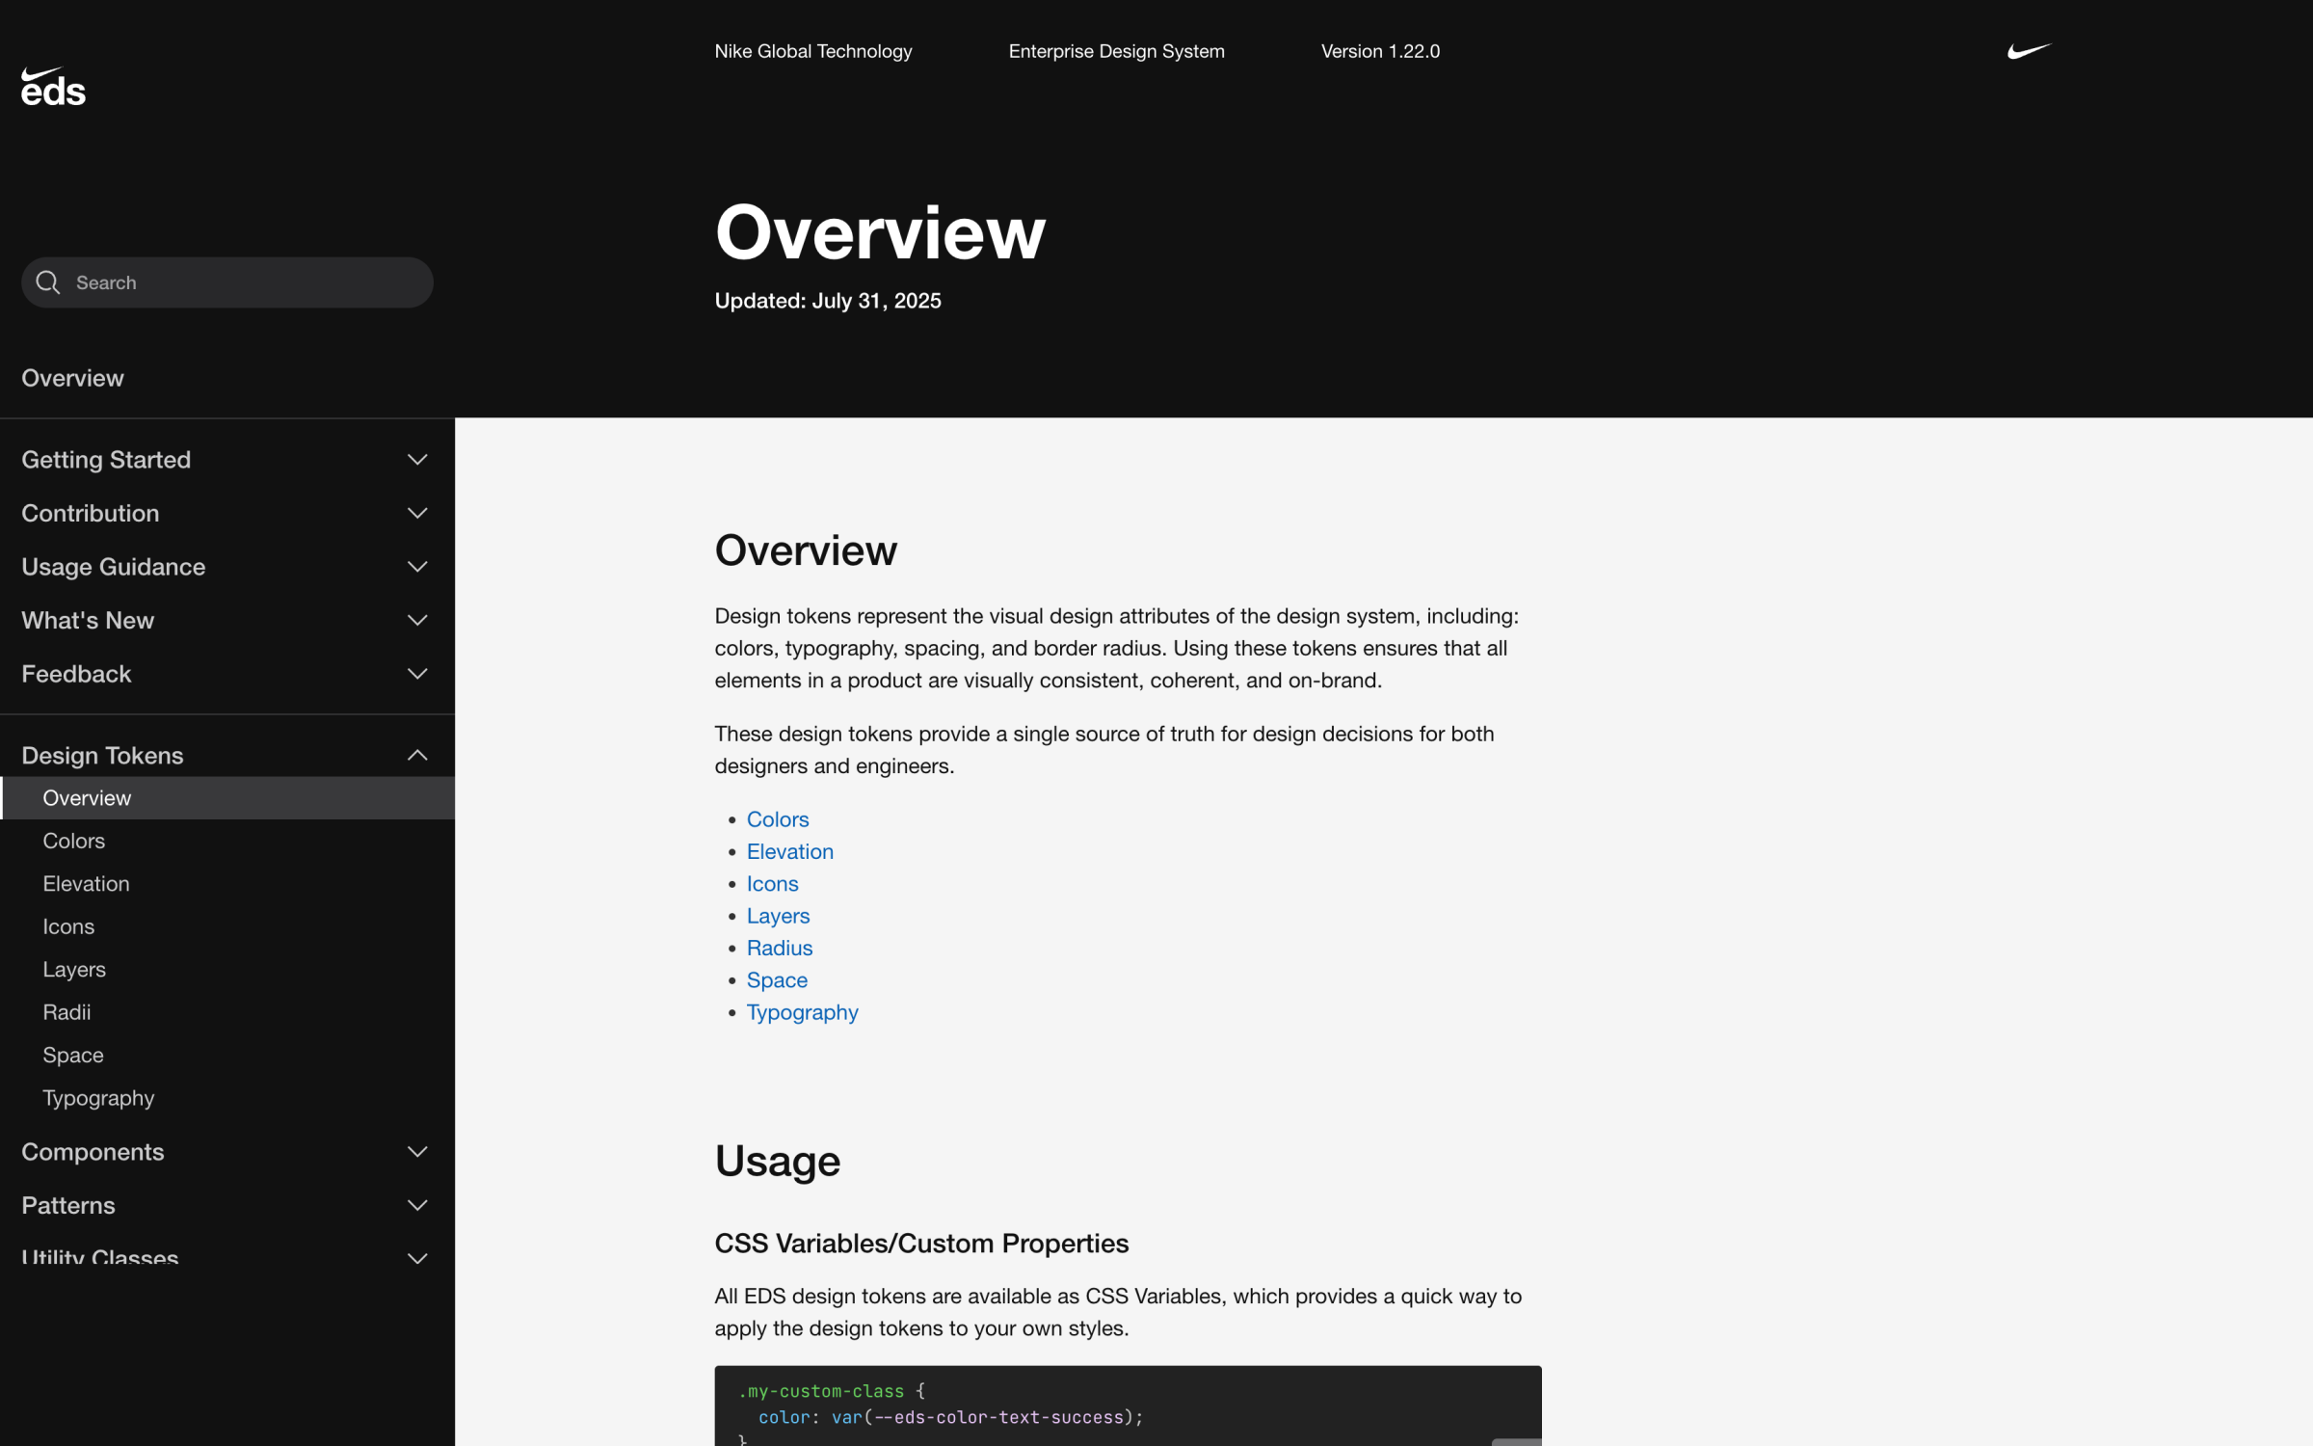Collapse the Design Tokens chevron

[x=417, y=756]
